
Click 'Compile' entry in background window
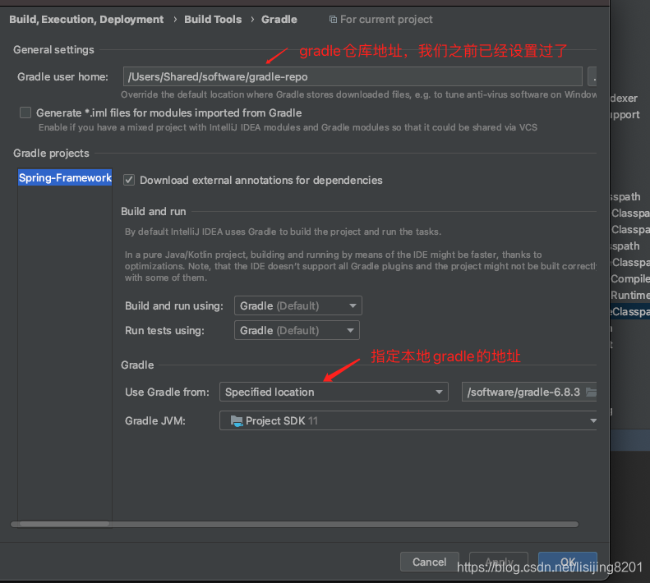click(x=629, y=279)
